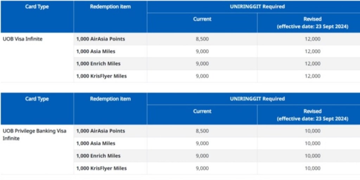Image resolution: width=360 pixels, height=180 pixels.
Task: Select 1,000 Asia Miles in the Privilege Banking table
Action: [96, 143]
